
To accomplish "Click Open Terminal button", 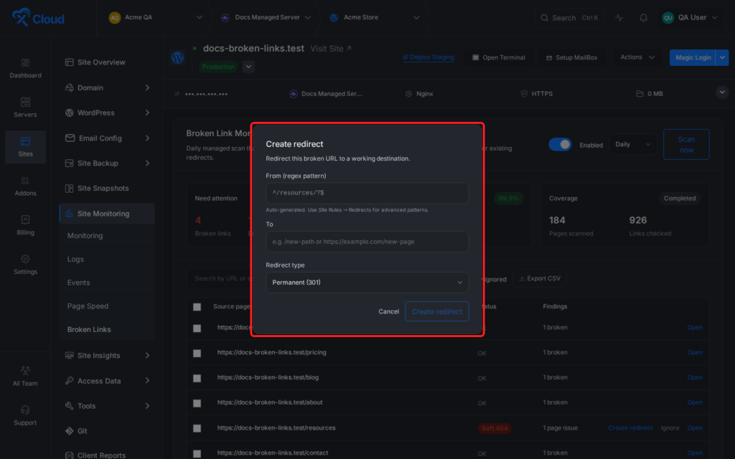I will pyautogui.click(x=498, y=57).
